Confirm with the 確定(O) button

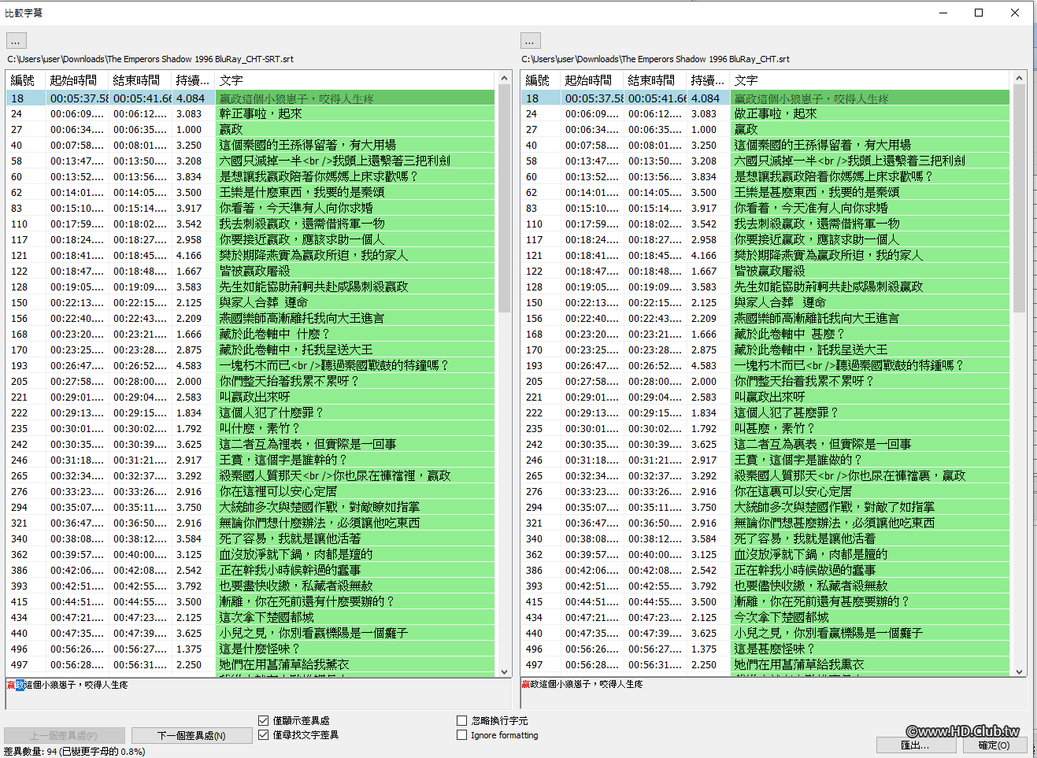pos(995,745)
